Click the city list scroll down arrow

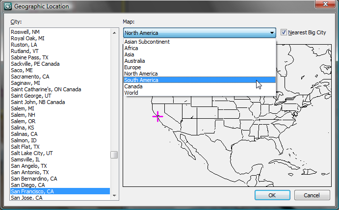click(x=114, y=195)
